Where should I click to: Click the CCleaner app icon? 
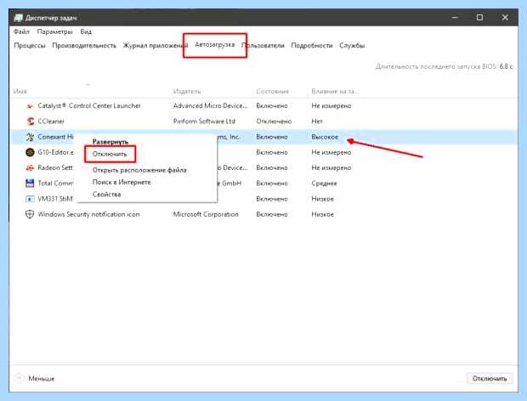click(31, 121)
